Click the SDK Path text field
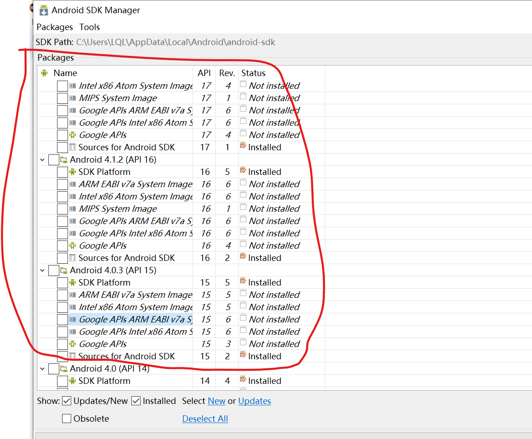 click(x=175, y=42)
